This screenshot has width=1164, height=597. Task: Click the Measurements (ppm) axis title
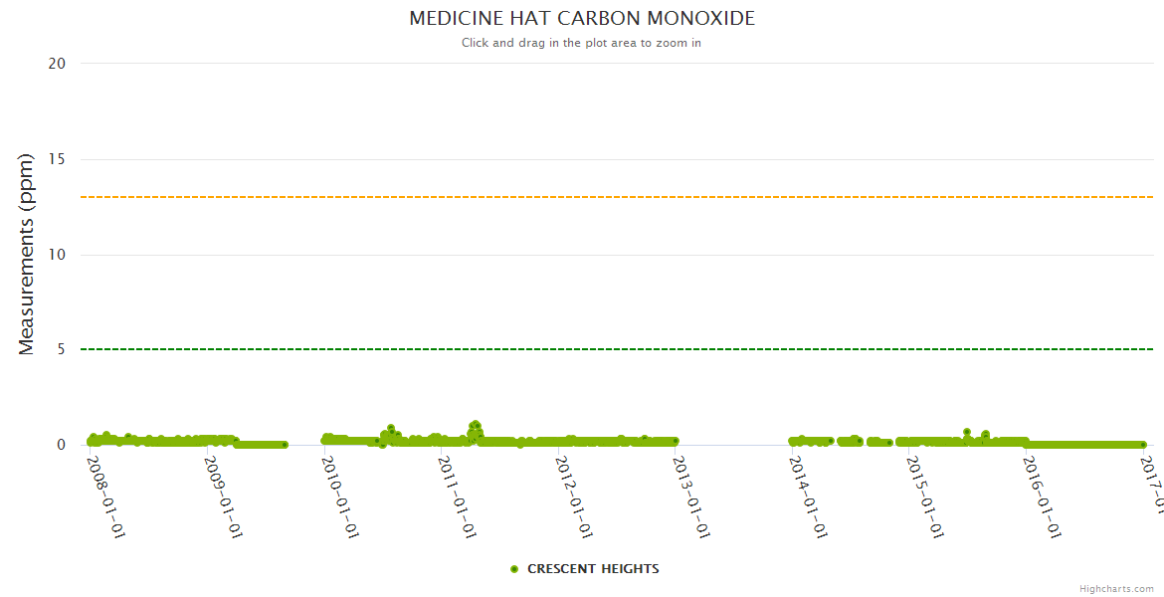click(27, 254)
